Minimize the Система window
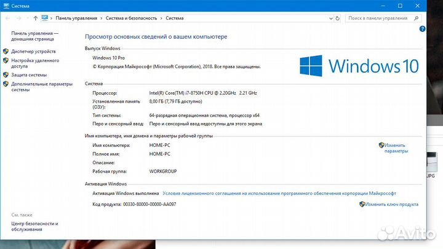Screen dimensions: 443x249 pyautogui.click(x=383, y=6)
